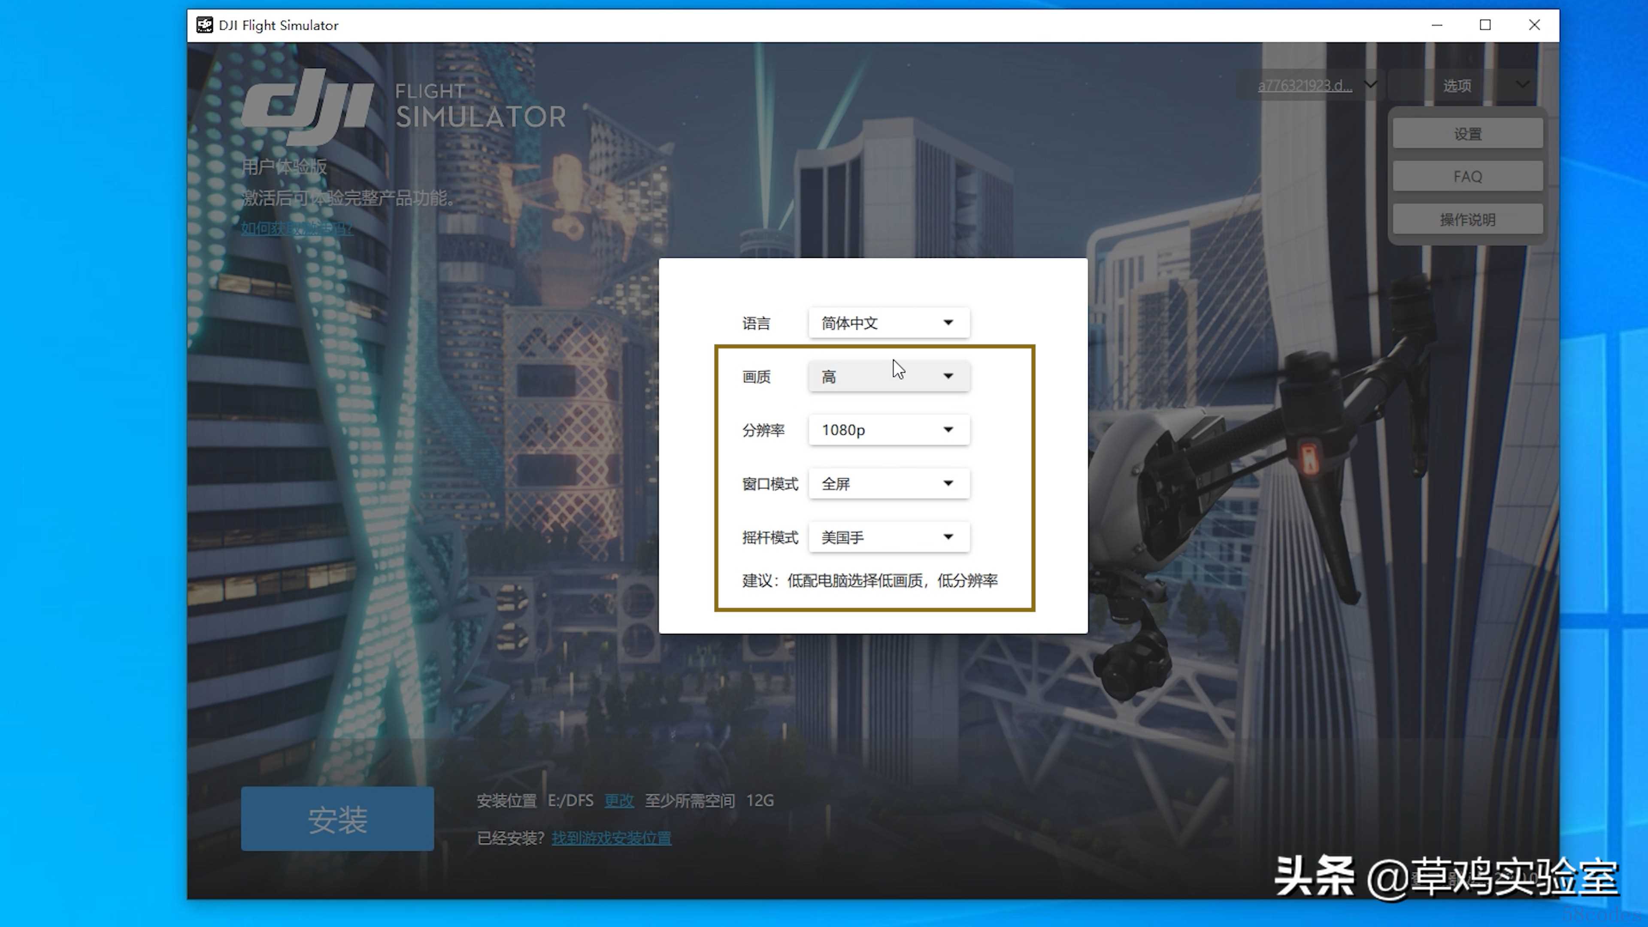Select FAQ from the options menu

coord(1467,176)
